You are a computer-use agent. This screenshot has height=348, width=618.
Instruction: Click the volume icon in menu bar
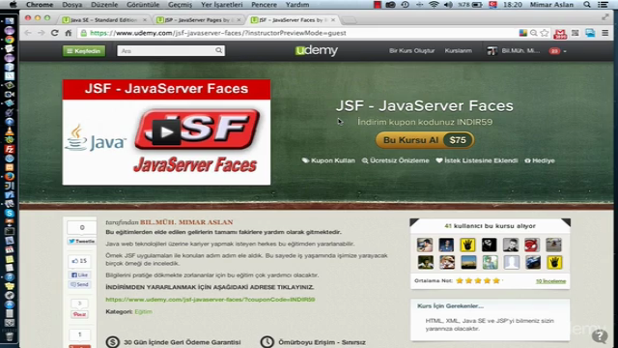point(448,5)
